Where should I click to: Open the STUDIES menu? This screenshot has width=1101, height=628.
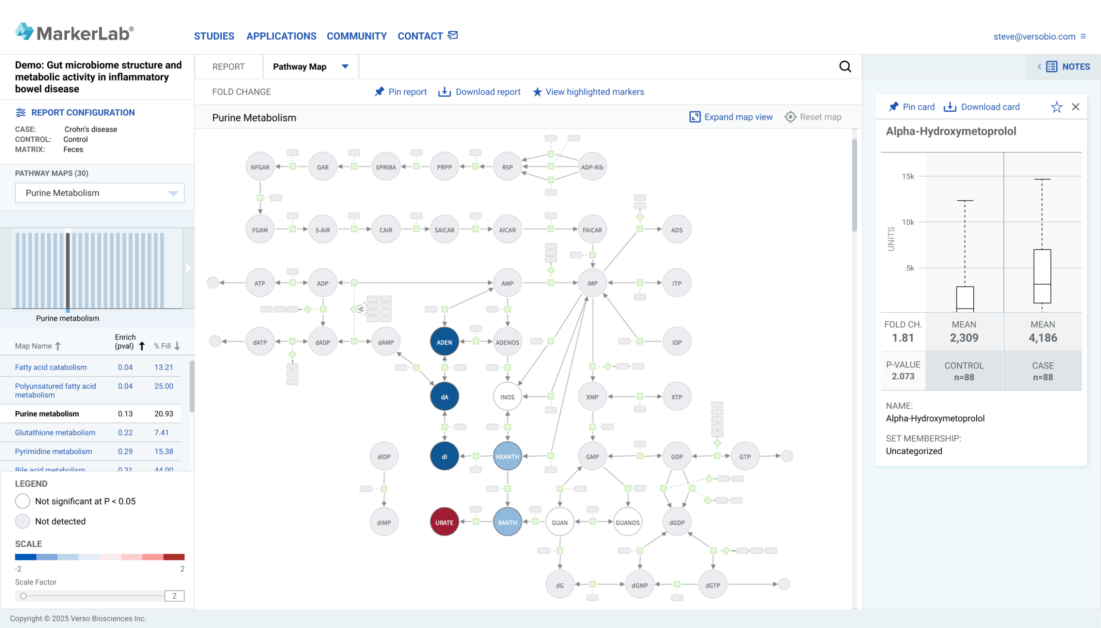pos(214,36)
